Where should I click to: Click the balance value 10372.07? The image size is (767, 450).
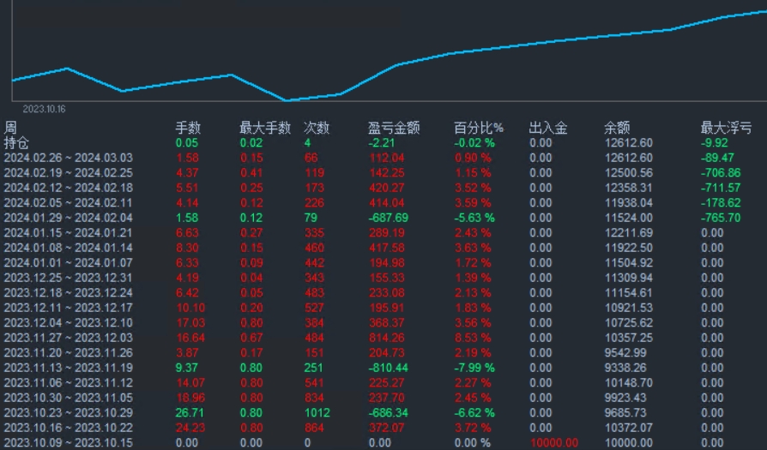click(629, 428)
